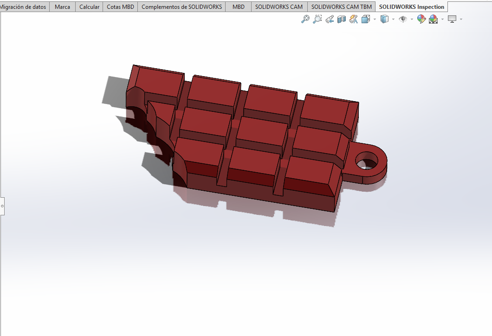
Task: Expand the View Settings dropdown arrow
Action: (x=461, y=19)
